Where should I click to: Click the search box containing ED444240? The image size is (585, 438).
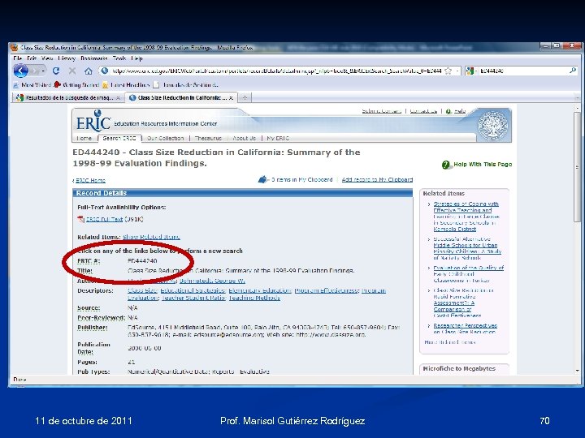point(522,71)
